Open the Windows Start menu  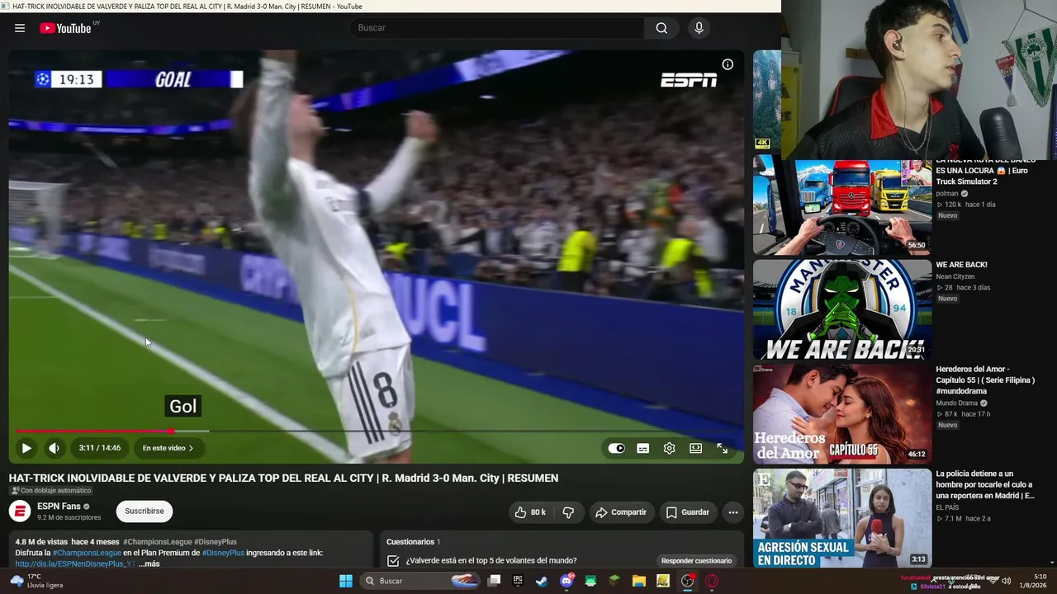click(x=346, y=581)
